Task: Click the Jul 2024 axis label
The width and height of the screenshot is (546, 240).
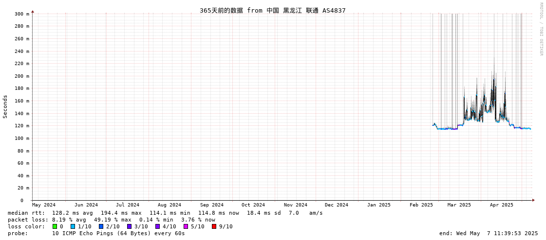Action: (x=128, y=205)
